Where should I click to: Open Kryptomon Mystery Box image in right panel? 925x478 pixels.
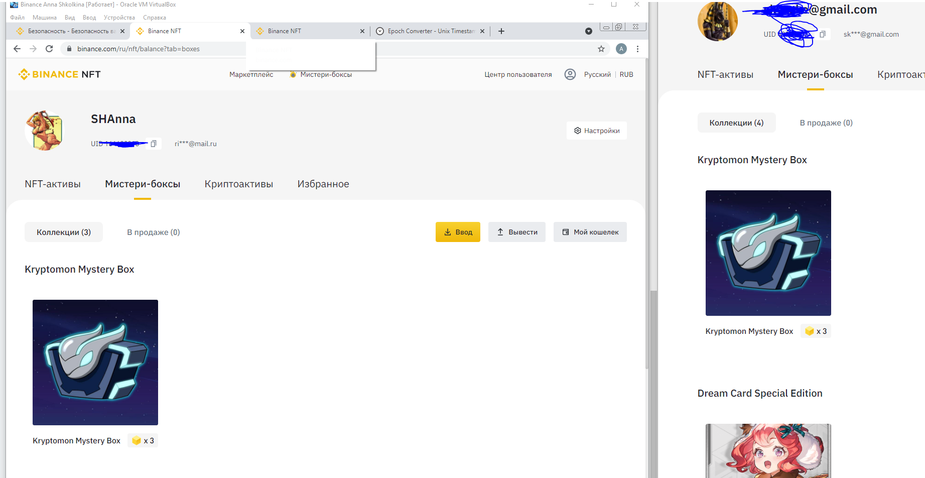[x=768, y=253]
